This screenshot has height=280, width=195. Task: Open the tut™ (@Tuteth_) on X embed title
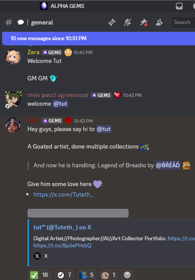click(62, 227)
